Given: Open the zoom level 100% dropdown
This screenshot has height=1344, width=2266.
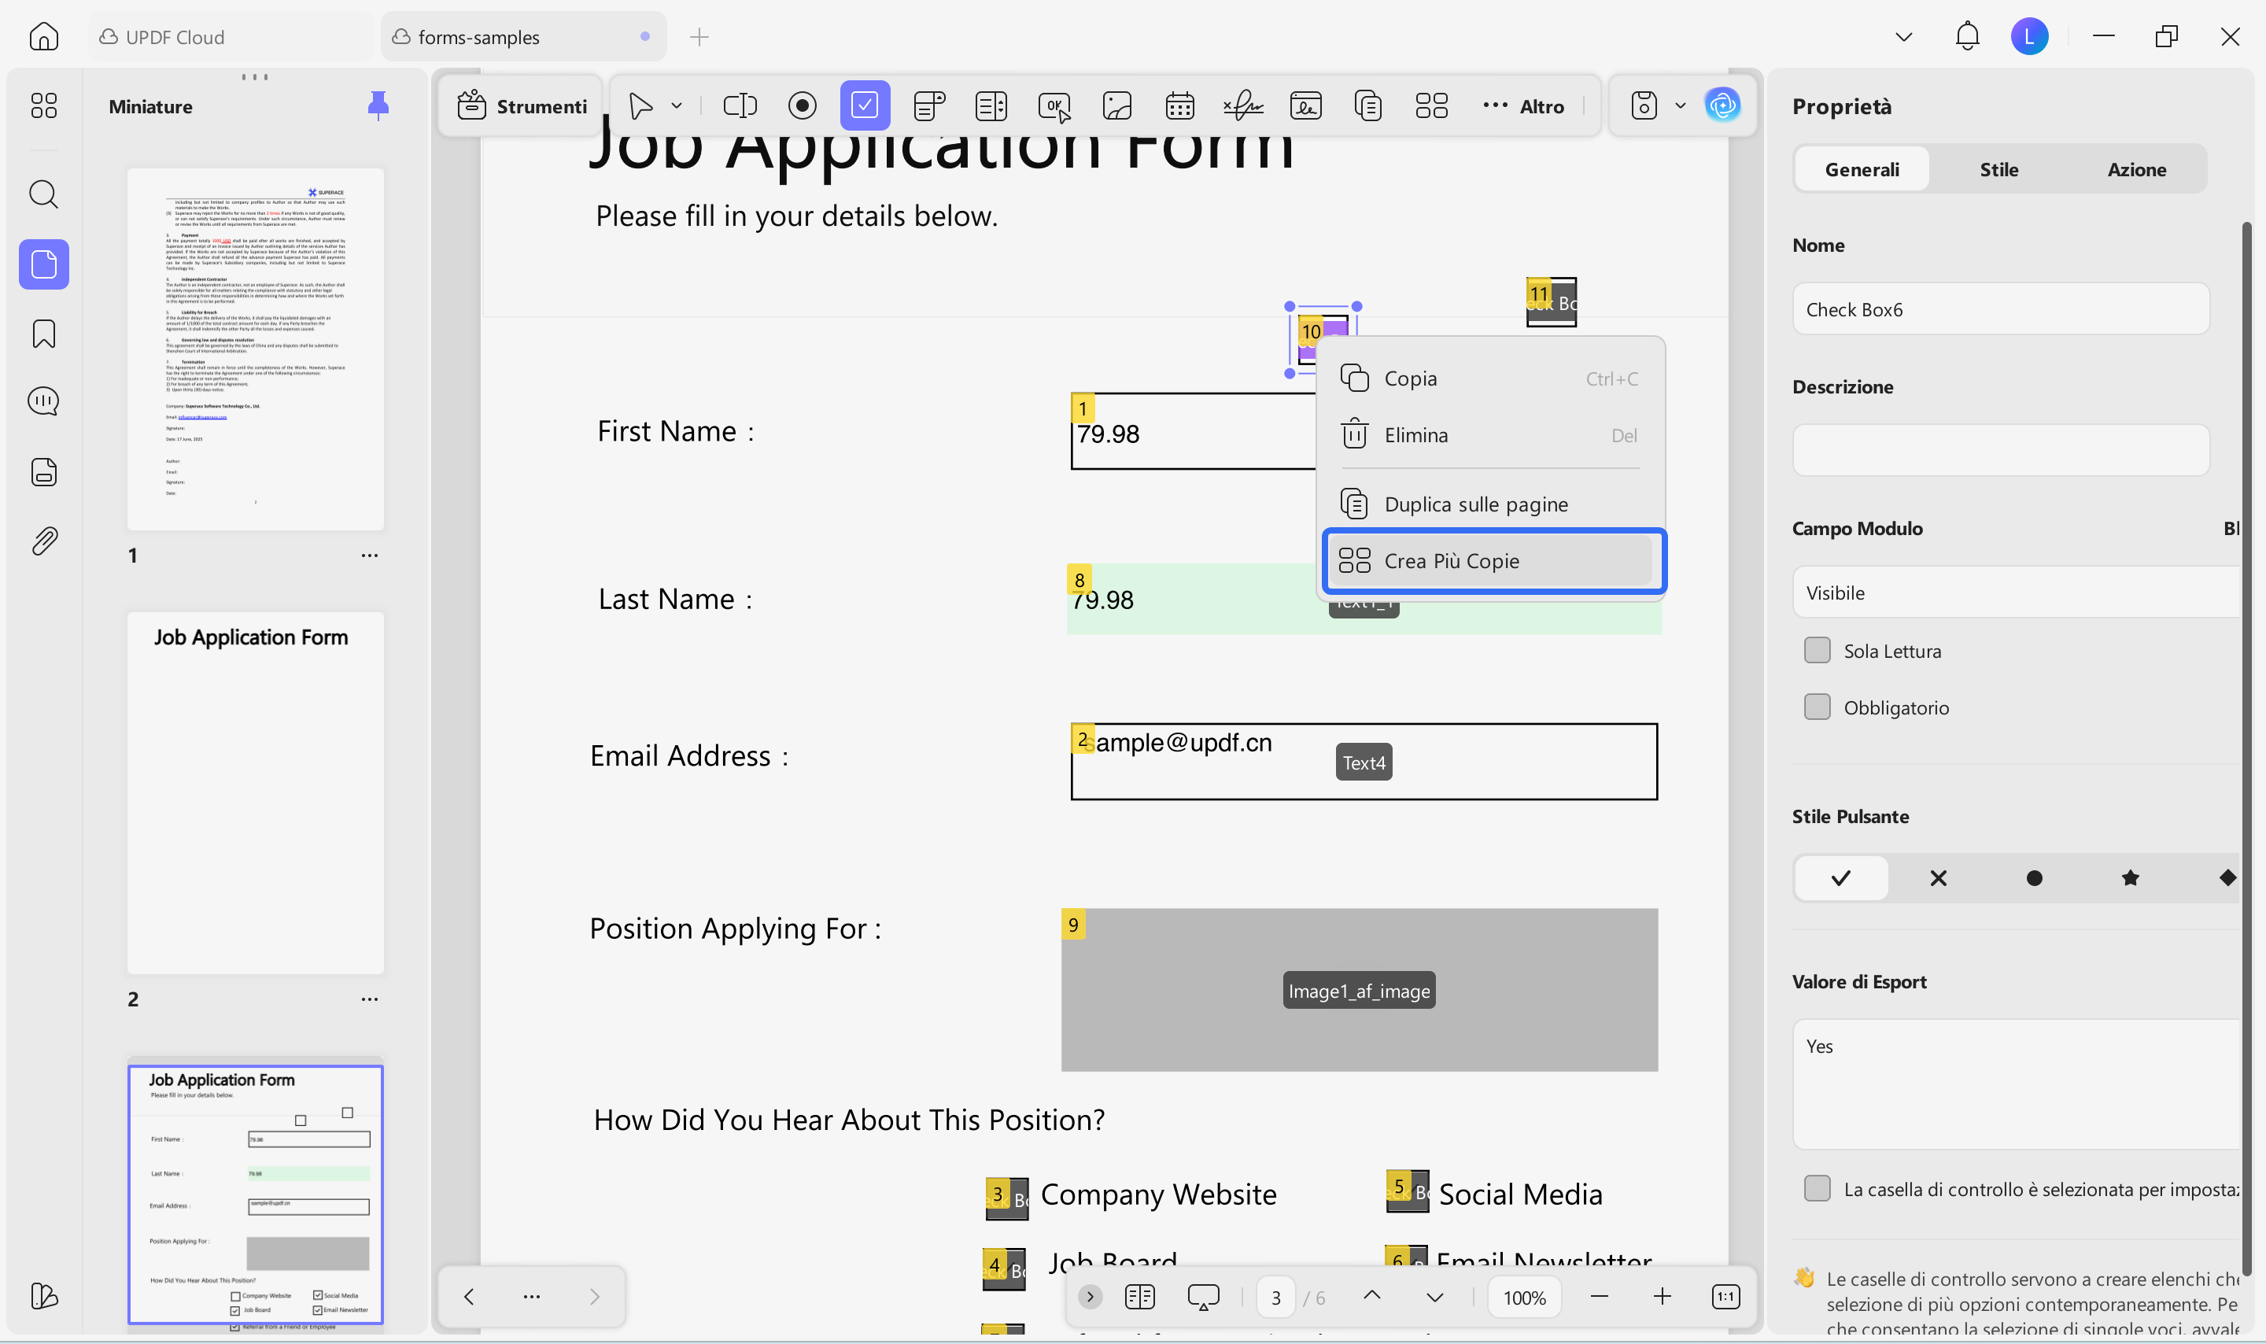Looking at the screenshot, I should pyautogui.click(x=1525, y=1297).
